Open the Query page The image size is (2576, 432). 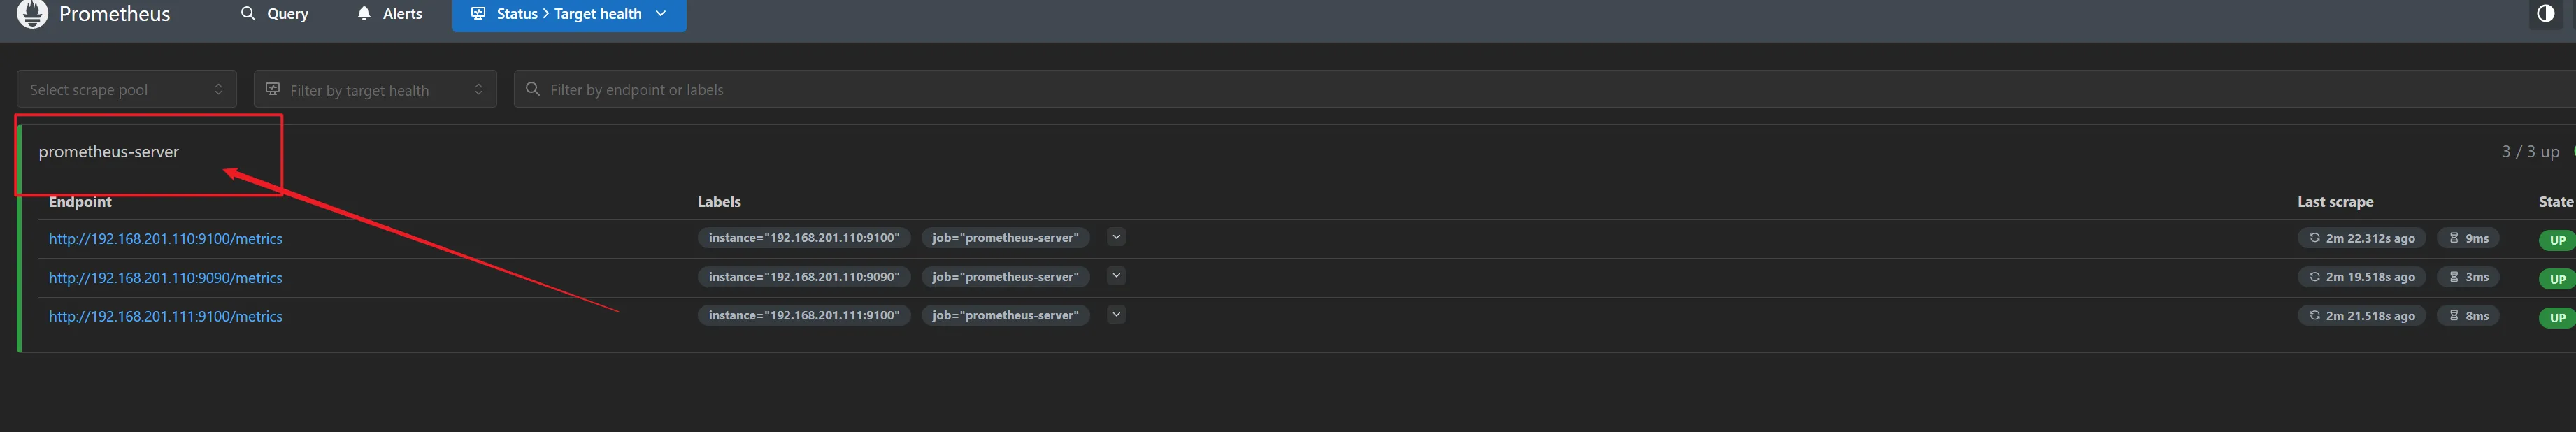click(275, 14)
